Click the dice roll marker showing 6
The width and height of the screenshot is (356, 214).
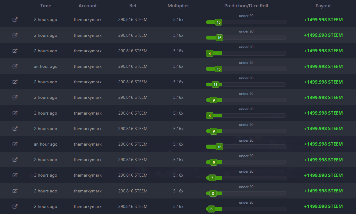click(212, 209)
